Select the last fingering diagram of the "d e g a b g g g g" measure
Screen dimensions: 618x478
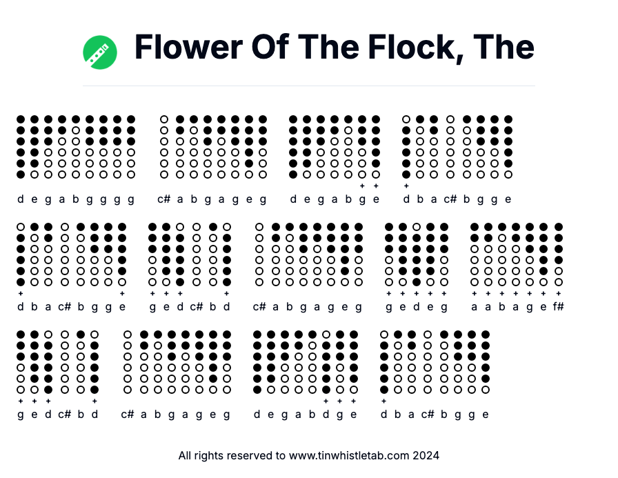point(131,147)
